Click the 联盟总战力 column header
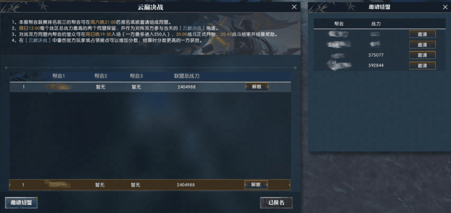Screen dimensions: 451x213 coord(187,76)
